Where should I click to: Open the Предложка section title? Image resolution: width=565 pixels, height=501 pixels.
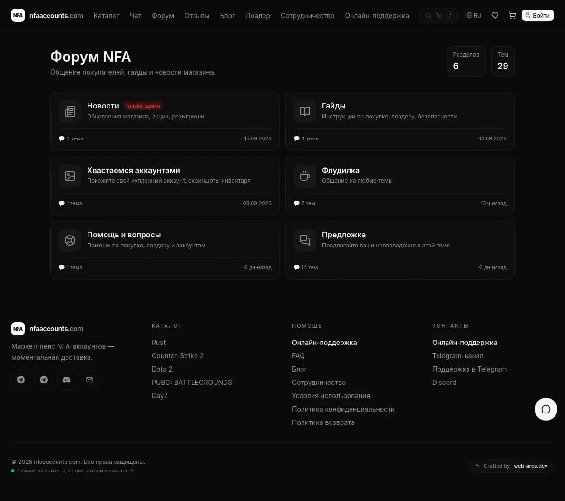344,235
